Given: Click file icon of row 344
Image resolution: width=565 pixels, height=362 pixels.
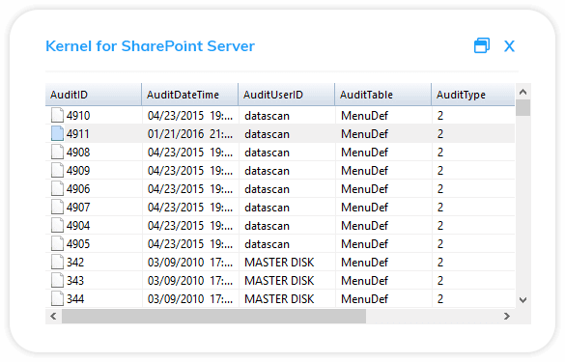Looking at the screenshot, I should tap(57, 299).
